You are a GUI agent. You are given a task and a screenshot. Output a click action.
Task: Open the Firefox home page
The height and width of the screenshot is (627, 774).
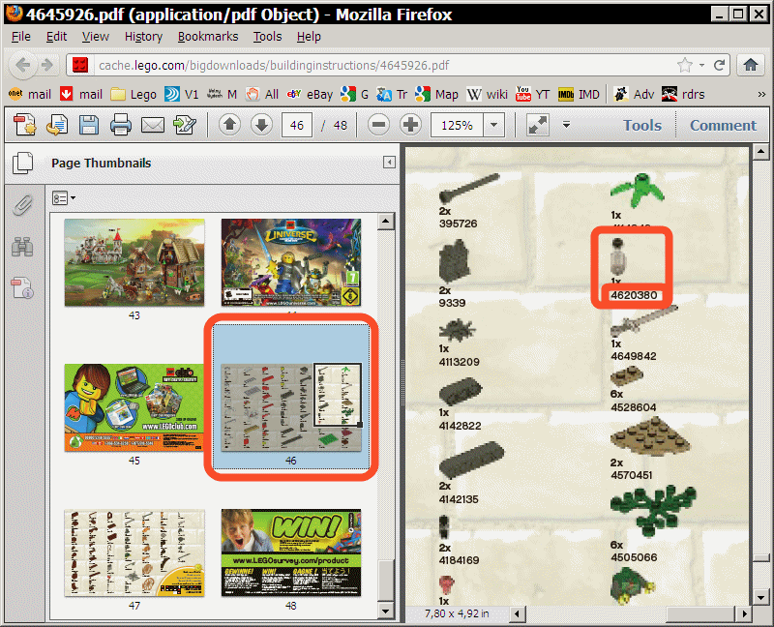[751, 65]
